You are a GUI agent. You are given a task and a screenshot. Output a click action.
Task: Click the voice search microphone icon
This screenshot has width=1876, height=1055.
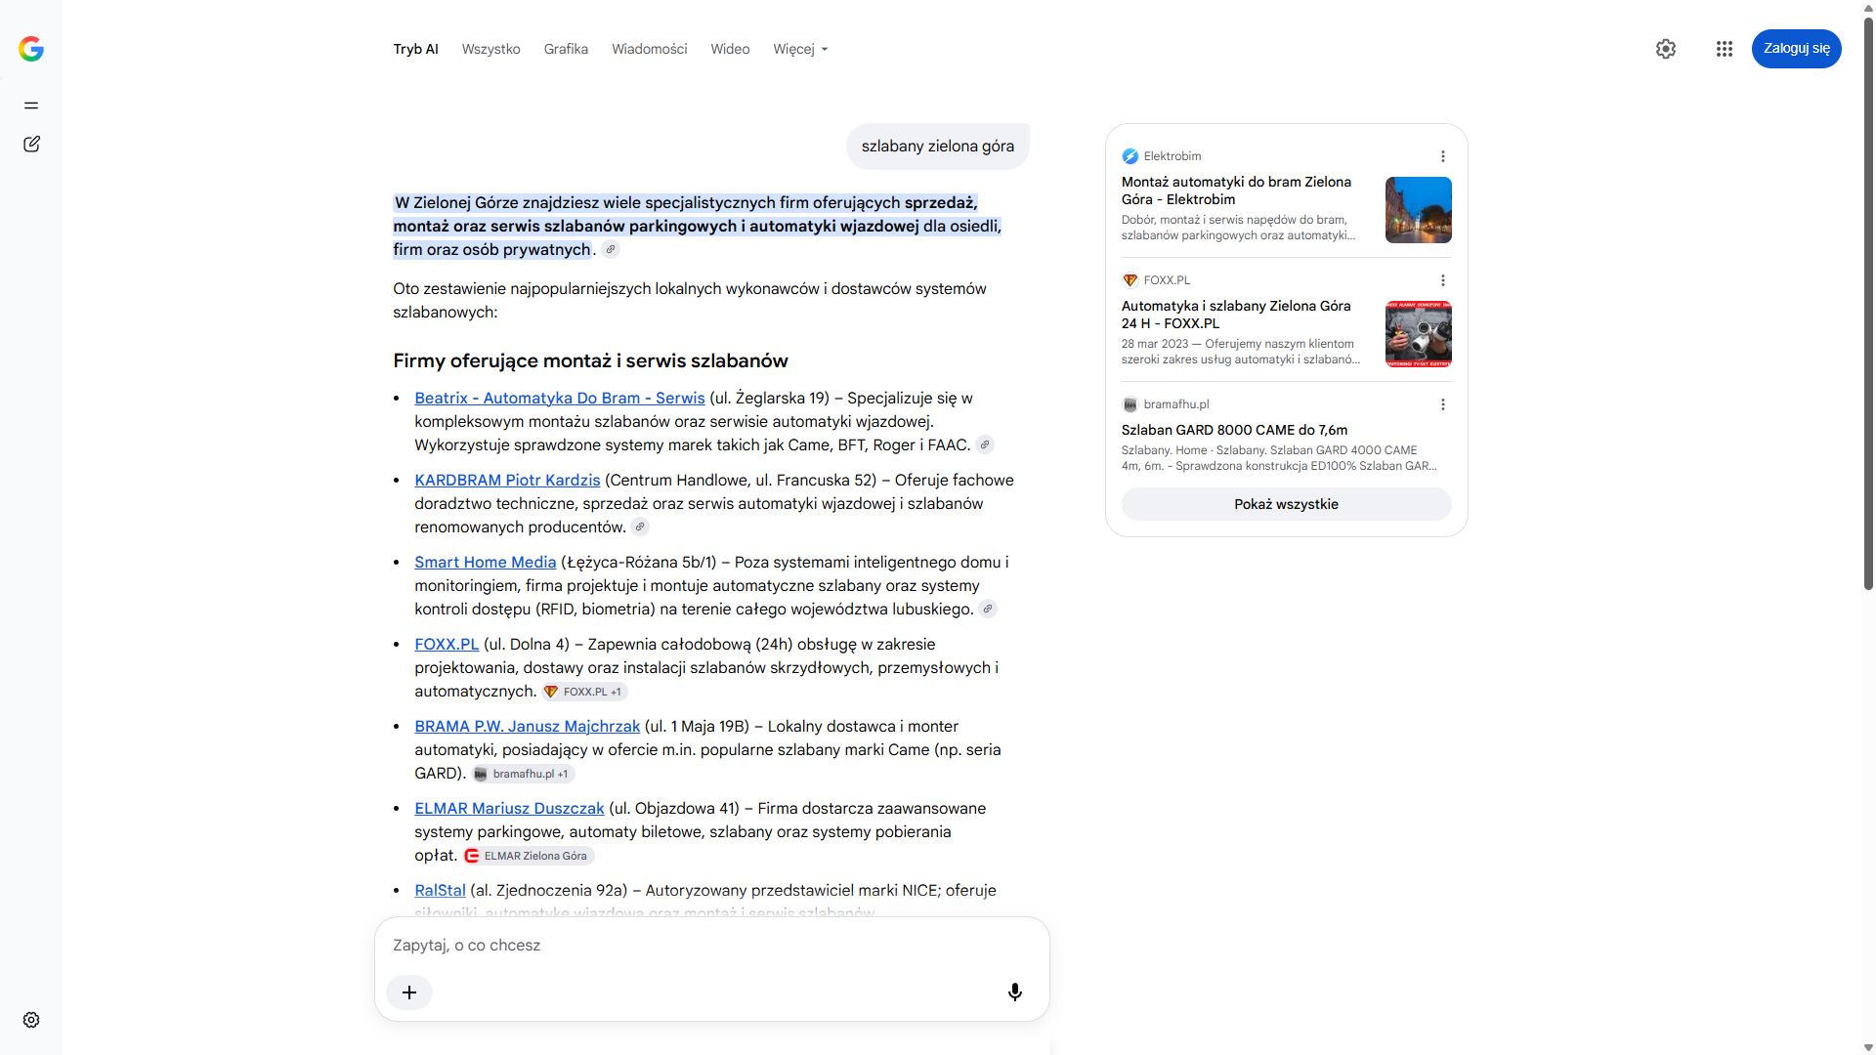tap(1015, 992)
